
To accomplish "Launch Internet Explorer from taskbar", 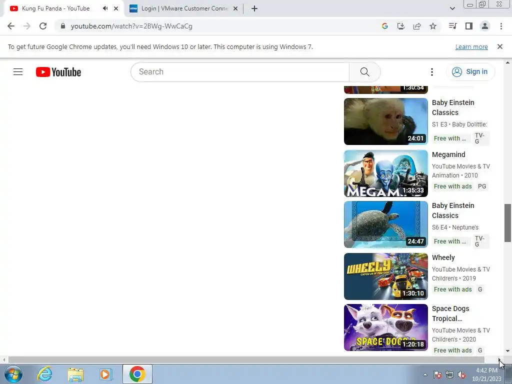I will [x=44, y=374].
